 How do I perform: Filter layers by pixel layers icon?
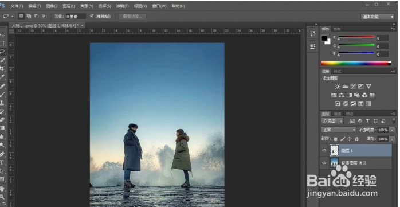pyautogui.click(x=352, y=121)
